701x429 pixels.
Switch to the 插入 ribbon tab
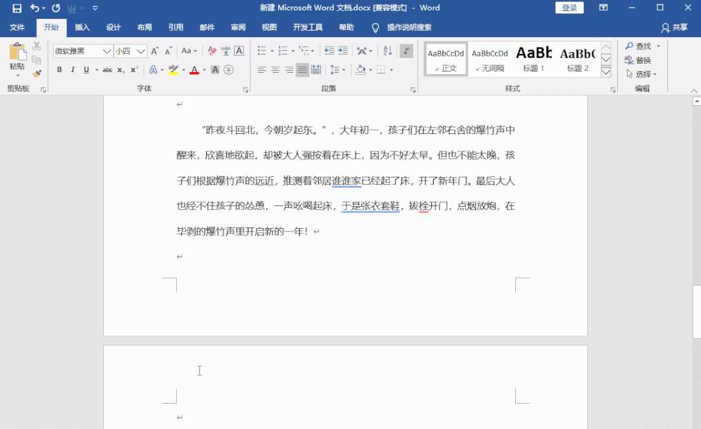click(x=82, y=27)
